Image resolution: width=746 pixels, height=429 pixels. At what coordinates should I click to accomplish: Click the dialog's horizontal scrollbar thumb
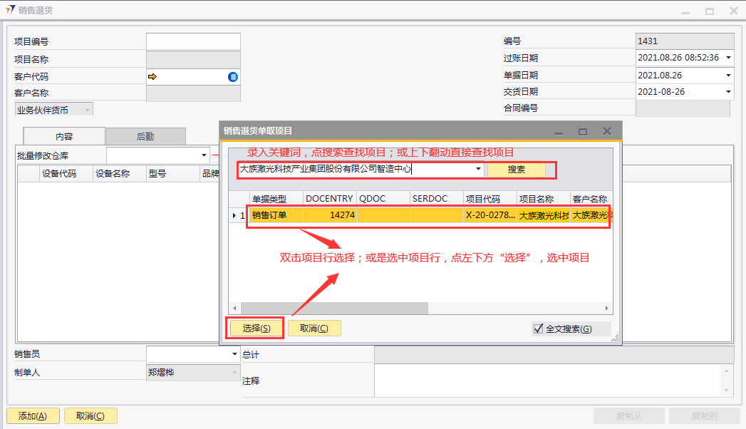(335, 309)
